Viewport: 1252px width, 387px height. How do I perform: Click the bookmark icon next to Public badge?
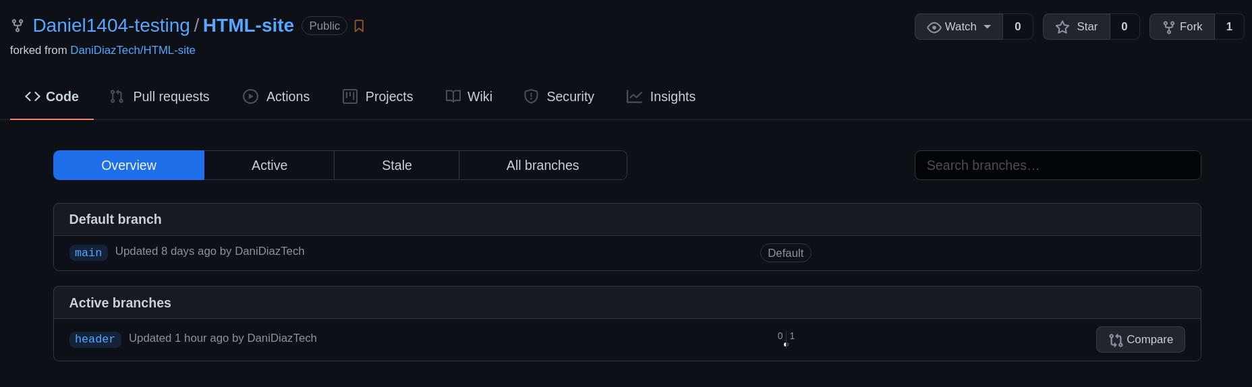click(x=359, y=26)
